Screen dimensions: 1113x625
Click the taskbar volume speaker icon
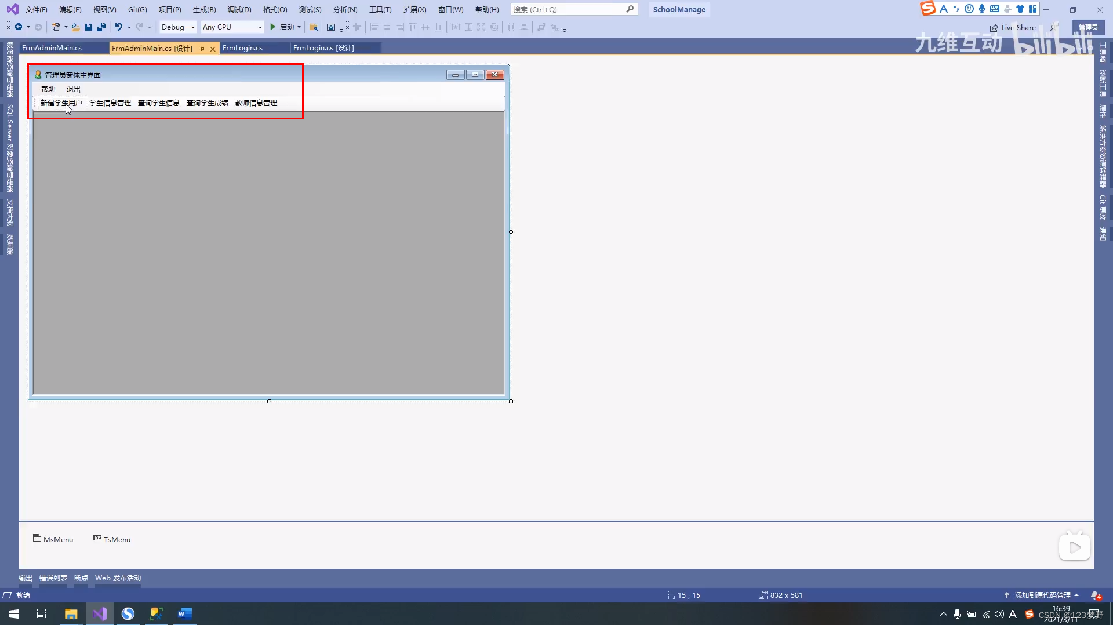(999, 614)
